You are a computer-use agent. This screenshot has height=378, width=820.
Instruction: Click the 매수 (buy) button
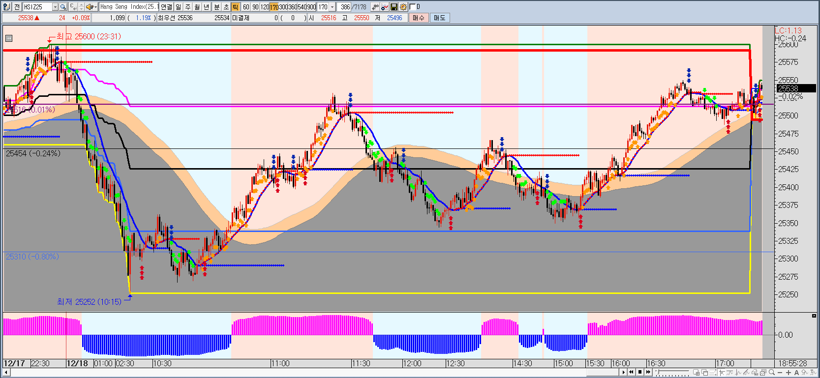click(419, 18)
